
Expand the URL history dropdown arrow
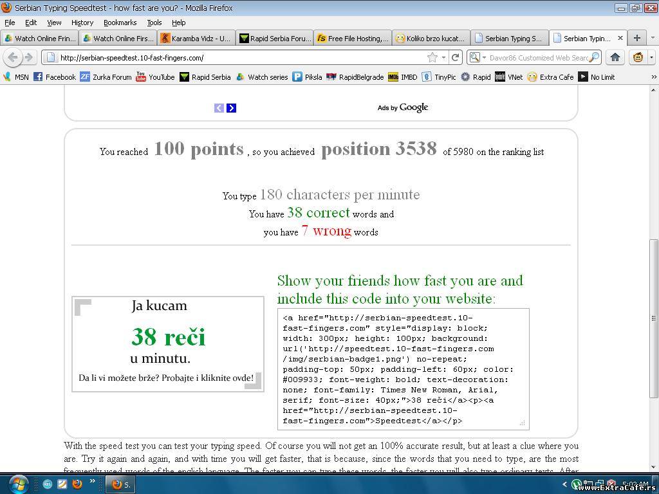click(443, 57)
